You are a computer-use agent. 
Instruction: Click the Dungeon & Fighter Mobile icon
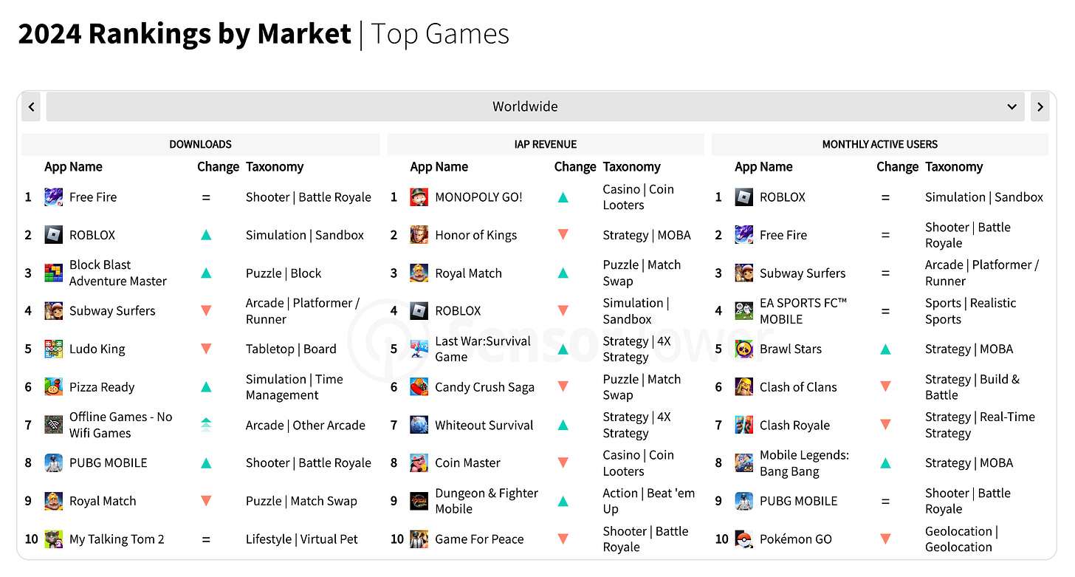[419, 501]
